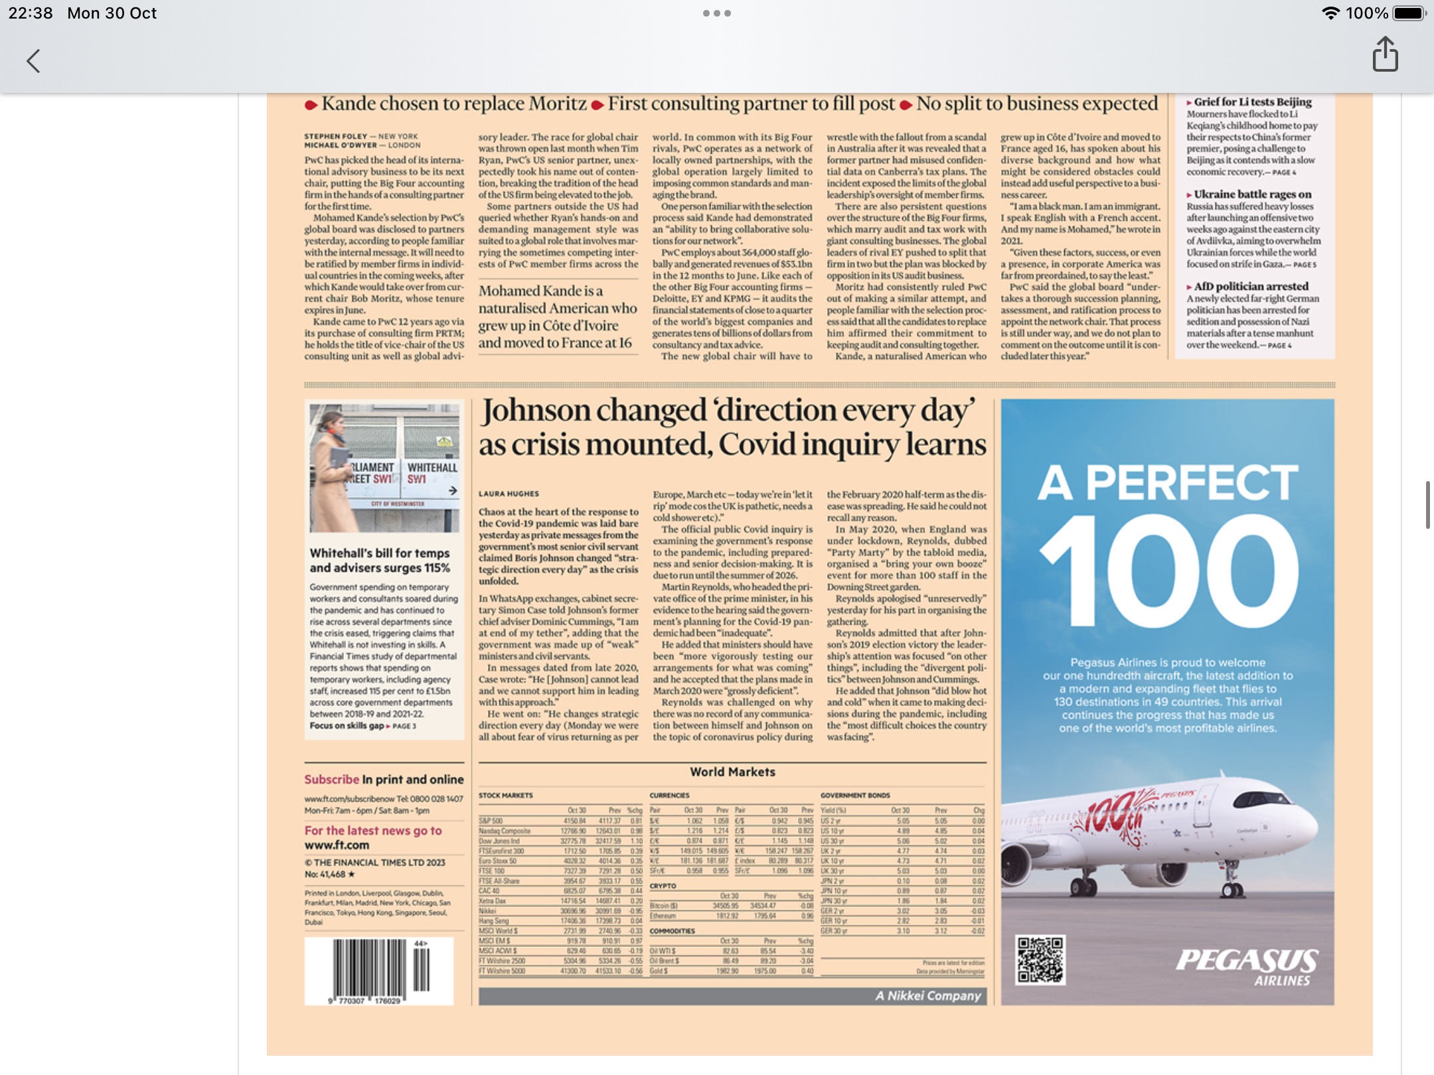Tap the Pegasus Airlines logo

[x=1247, y=967]
